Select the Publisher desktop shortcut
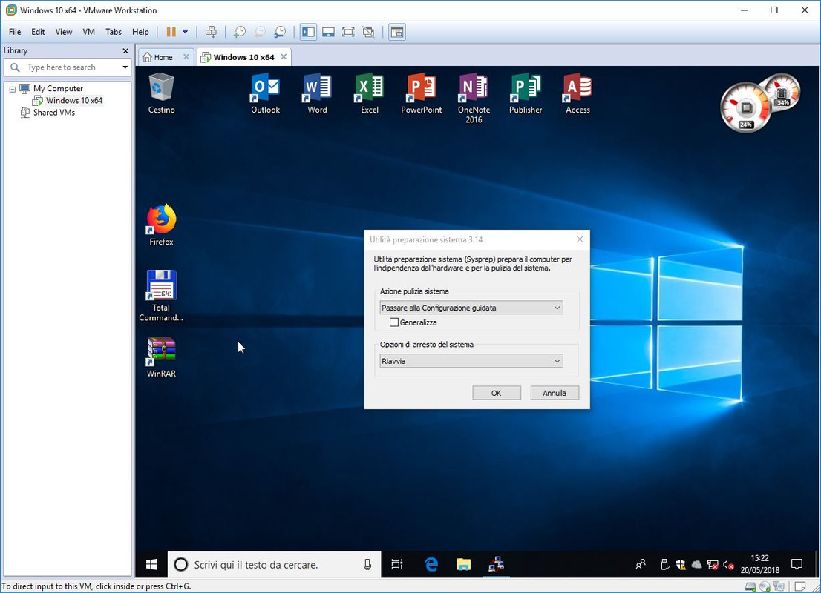Screen dimensions: 821x593 526,94
